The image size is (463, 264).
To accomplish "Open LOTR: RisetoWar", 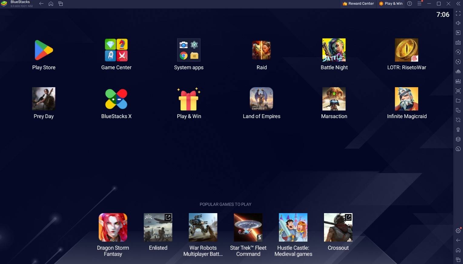I will 406,50.
